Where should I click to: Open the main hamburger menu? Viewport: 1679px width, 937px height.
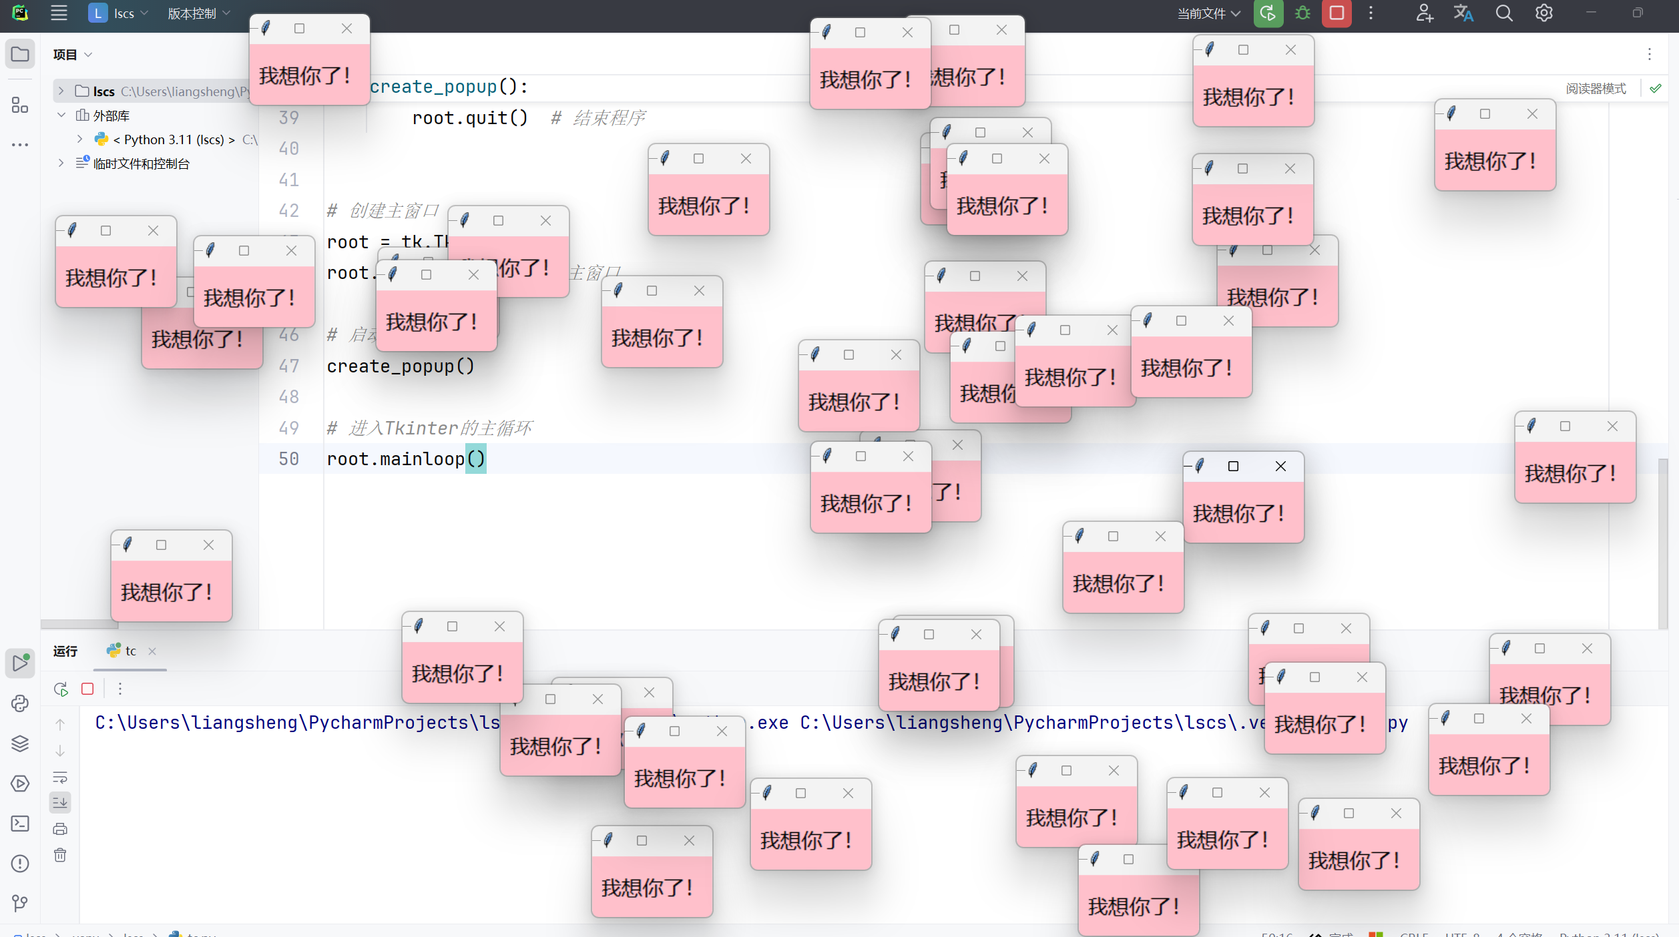point(59,13)
